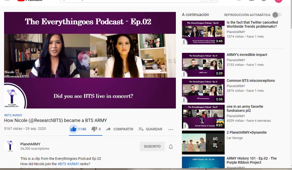Click the notification bell next to SUSCRITO
292x170 pixels.
coord(171,147)
